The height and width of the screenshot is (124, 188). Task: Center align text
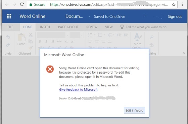pyautogui.click(x=97, y=42)
